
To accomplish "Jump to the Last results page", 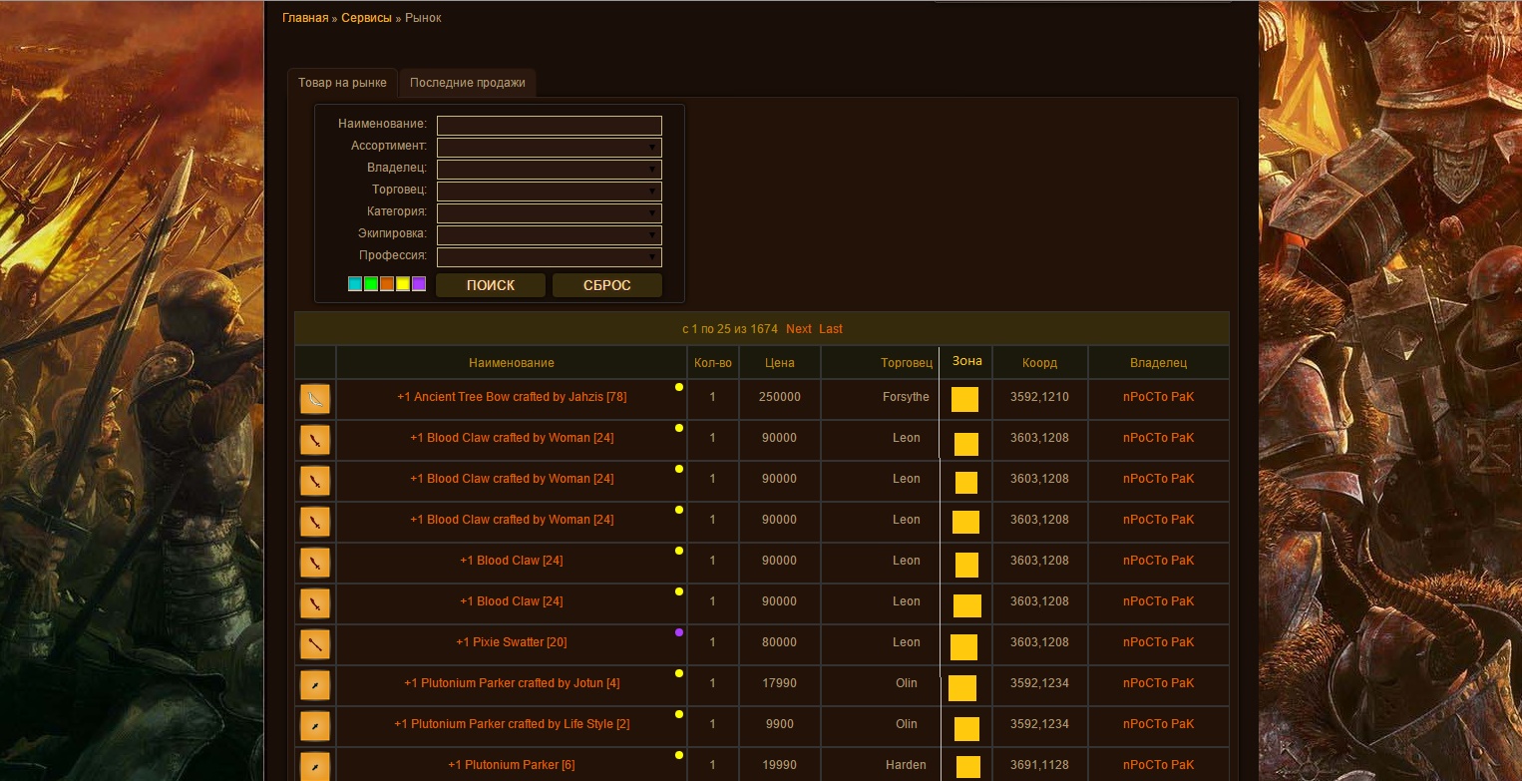I will coord(831,329).
